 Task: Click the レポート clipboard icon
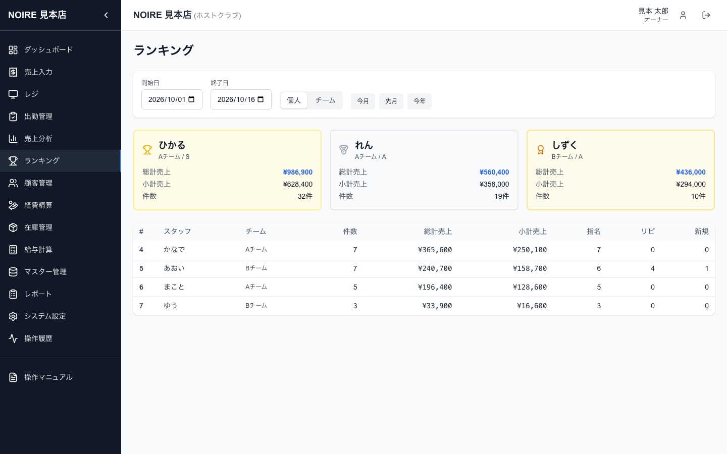13,294
